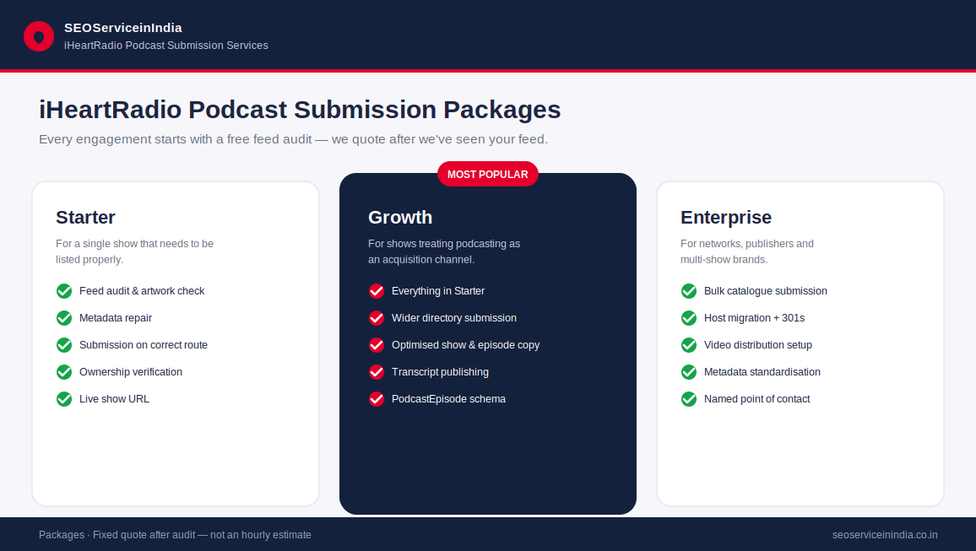The image size is (976, 551).
Task: Click the text Metadata repair
Action: [x=116, y=318]
